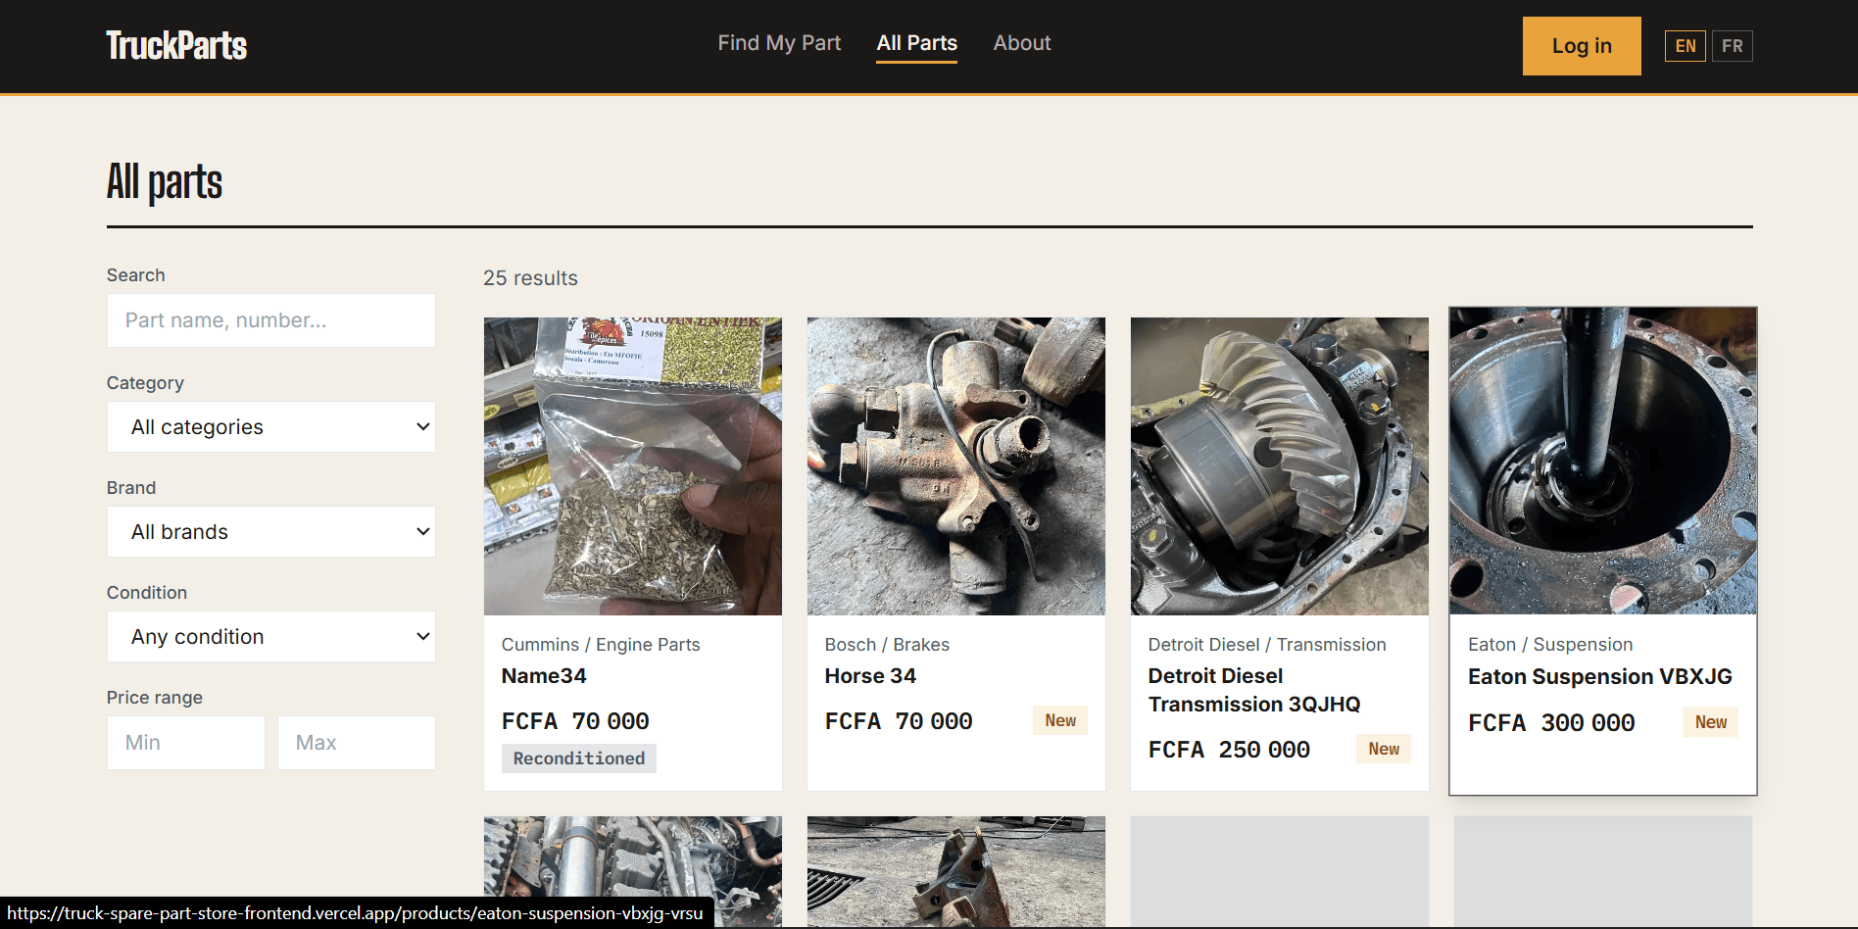Click the FCFA 300 000 price

1551,723
